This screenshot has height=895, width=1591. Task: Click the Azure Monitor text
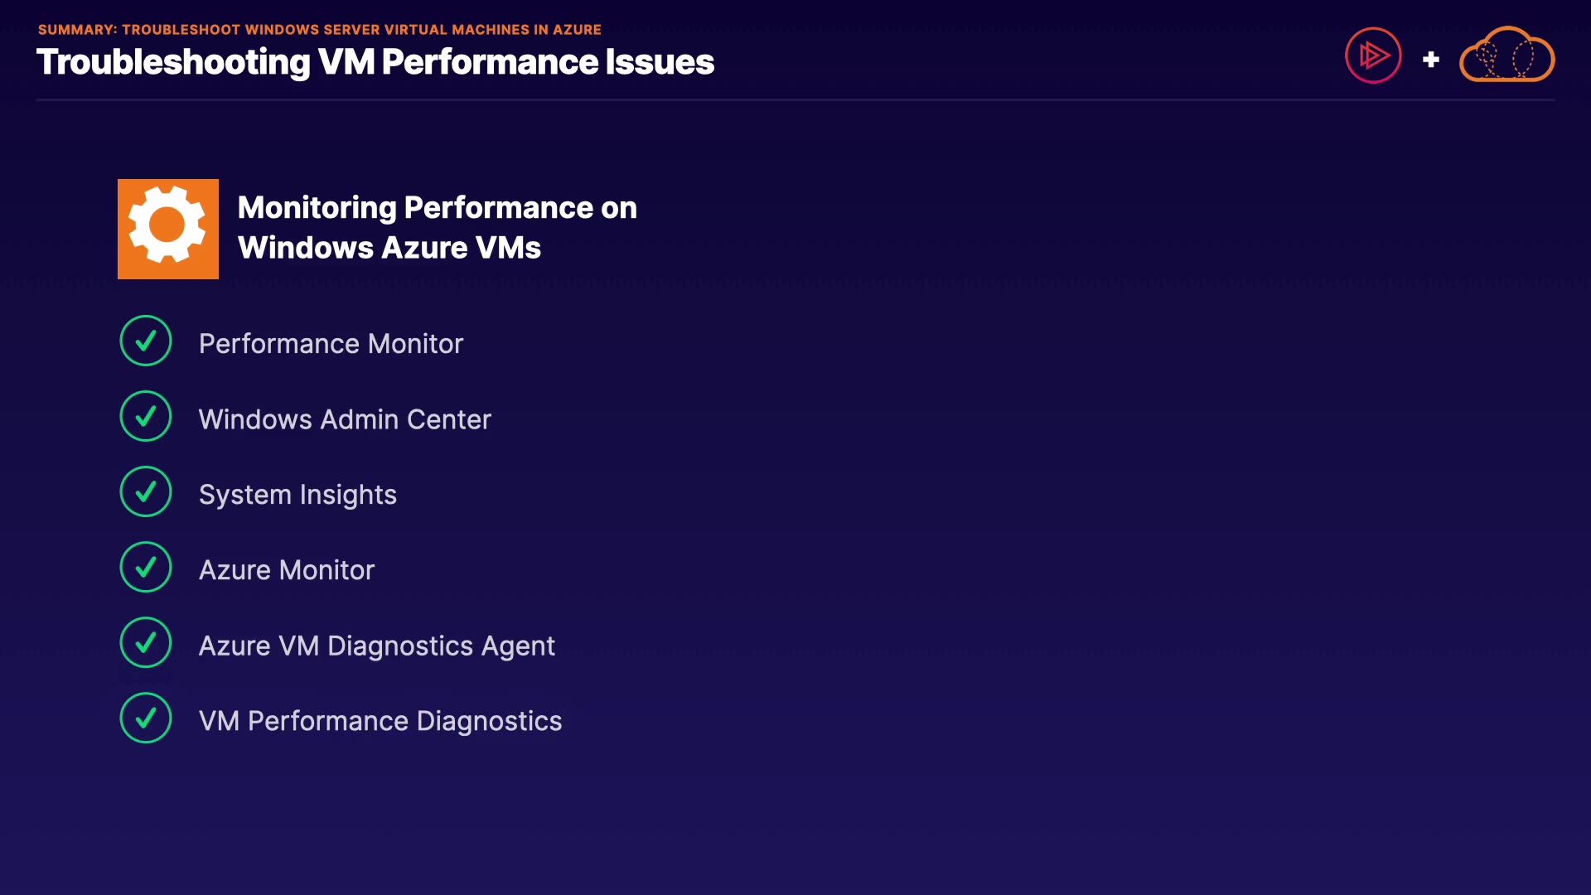click(x=287, y=570)
